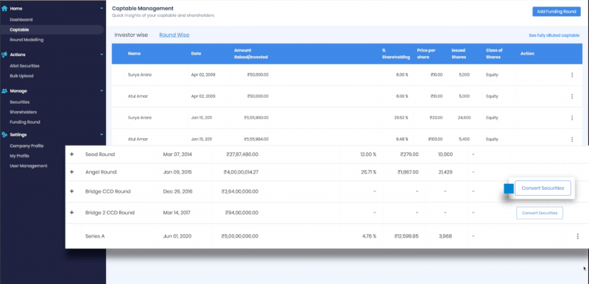
Task: Switch to Investor wise tab
Action: [131, 35]
